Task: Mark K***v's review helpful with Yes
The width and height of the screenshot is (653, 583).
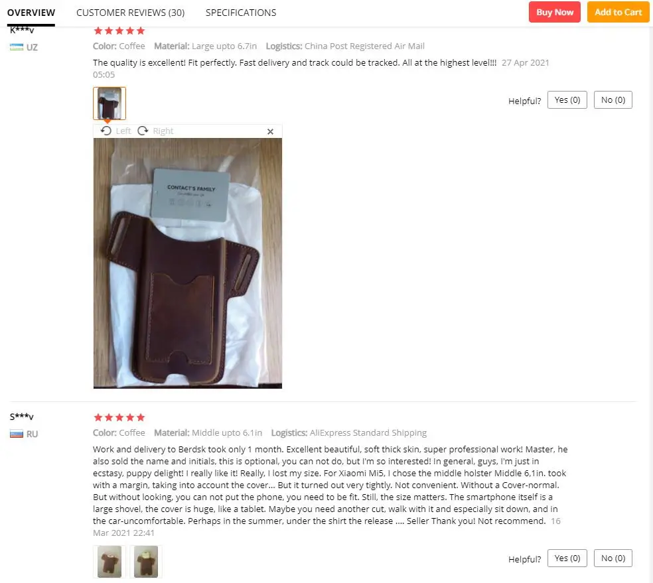Action: 567,100
